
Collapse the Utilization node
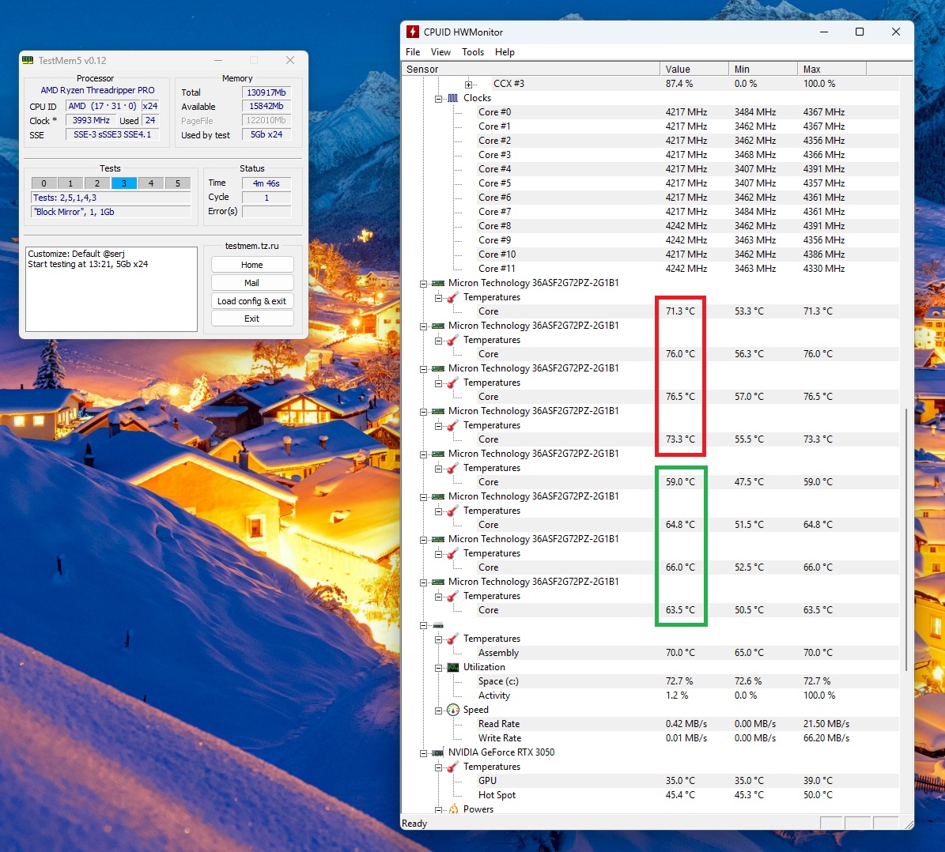point(438,668)
